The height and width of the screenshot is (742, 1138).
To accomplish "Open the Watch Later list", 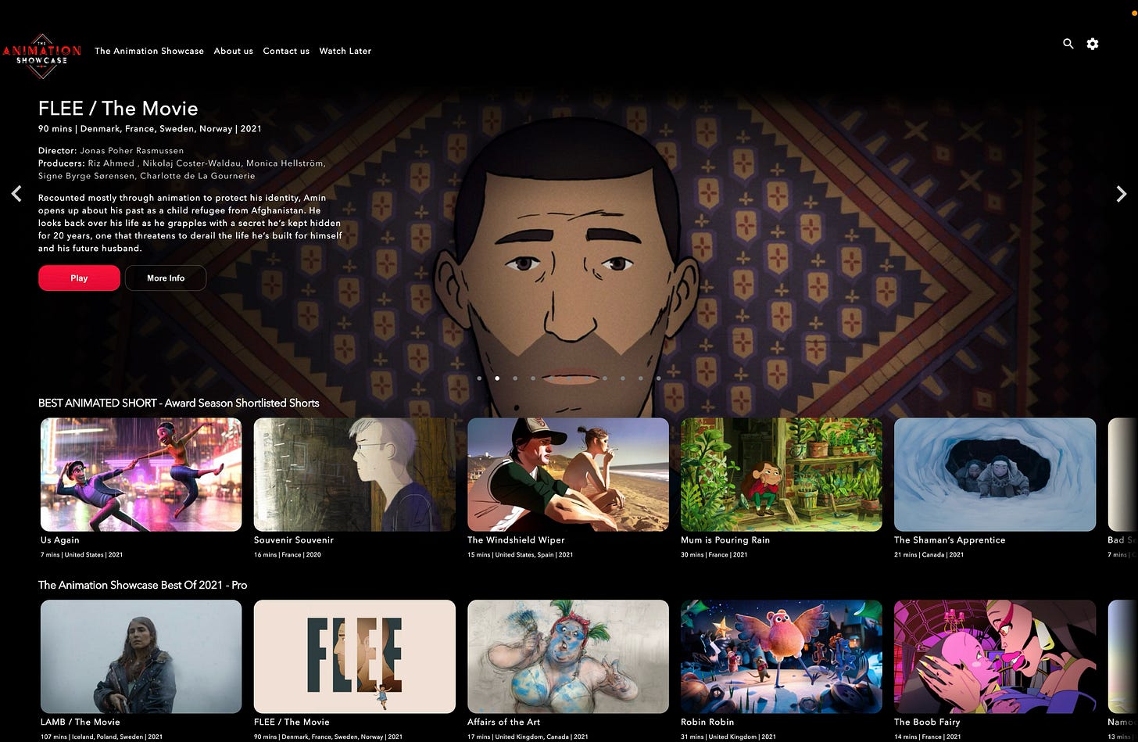I will click(x=345, y=51).
